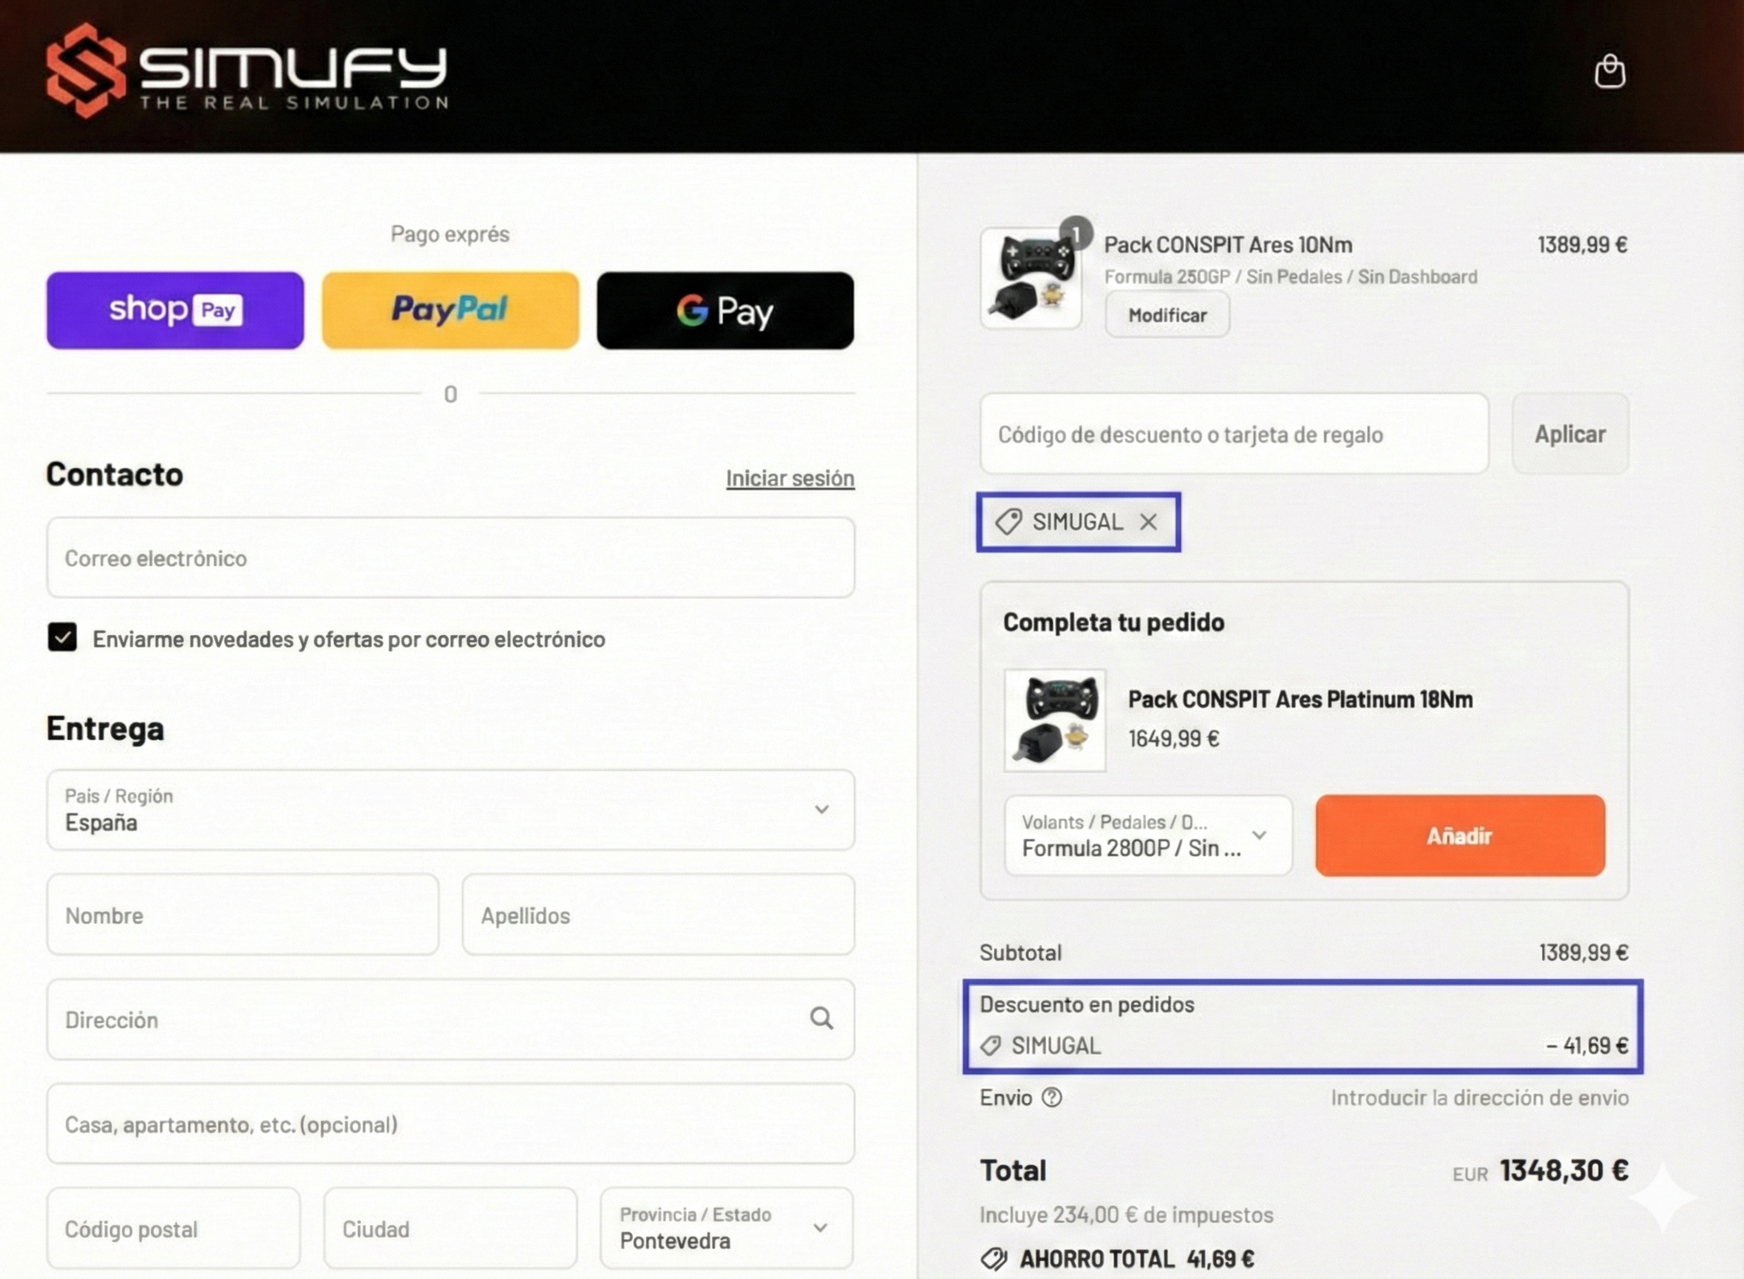Follow the Iniciar sesión link

(x=791, y=478)
